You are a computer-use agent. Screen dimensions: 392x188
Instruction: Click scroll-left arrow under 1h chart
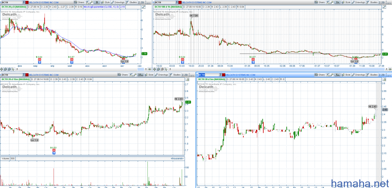coord(170,69)
